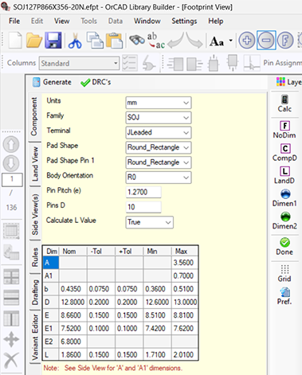
Task: Select the NoDim view option
Action: pos(284,130)
